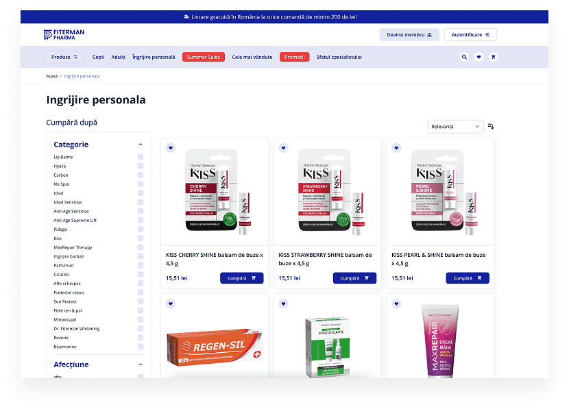Open the Minoxicapil product thumbnail
Viewport: 569px width, 409px height.
(328, 346)
